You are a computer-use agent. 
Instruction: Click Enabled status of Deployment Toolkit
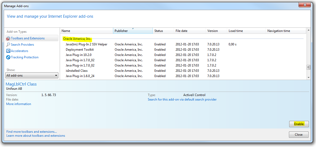[160, 50]
